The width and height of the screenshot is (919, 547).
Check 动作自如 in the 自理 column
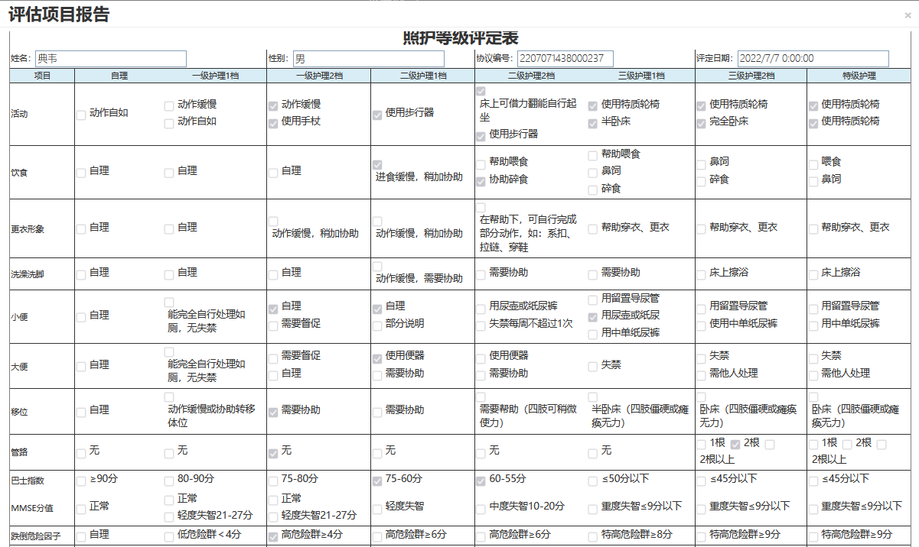coord(81,115)
